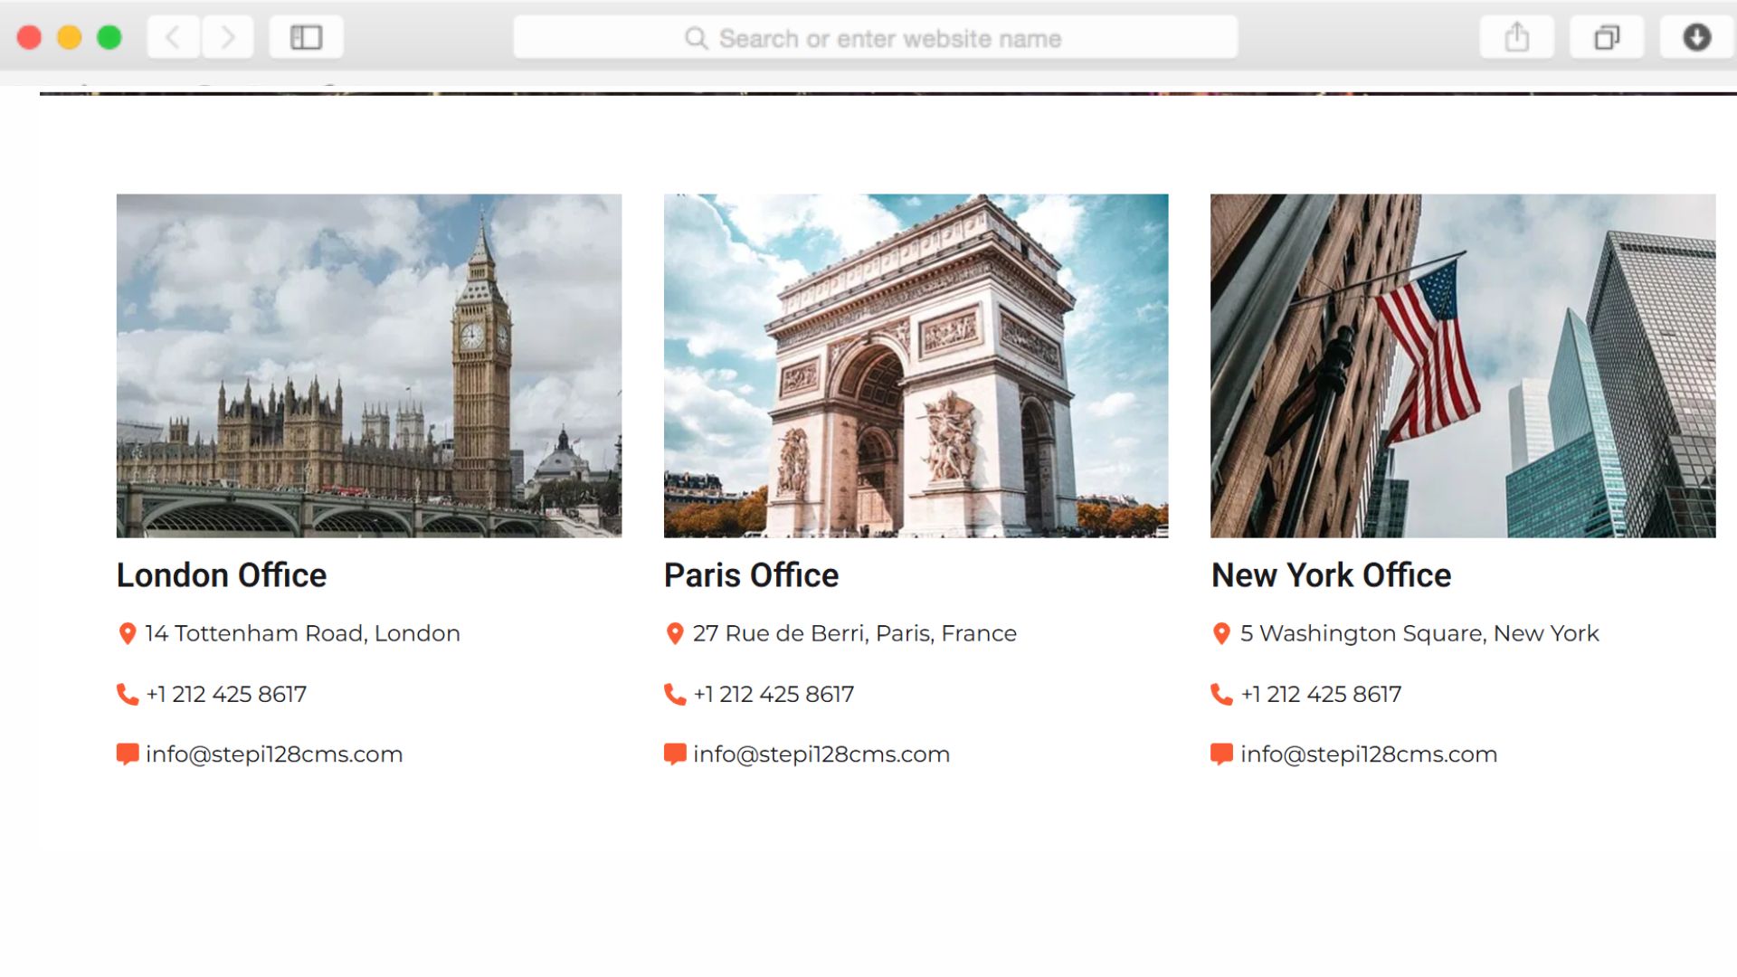This screenshot has width=1737, height=977.
Task: Click the New York Office heading
Action: tap(1331, 575)
